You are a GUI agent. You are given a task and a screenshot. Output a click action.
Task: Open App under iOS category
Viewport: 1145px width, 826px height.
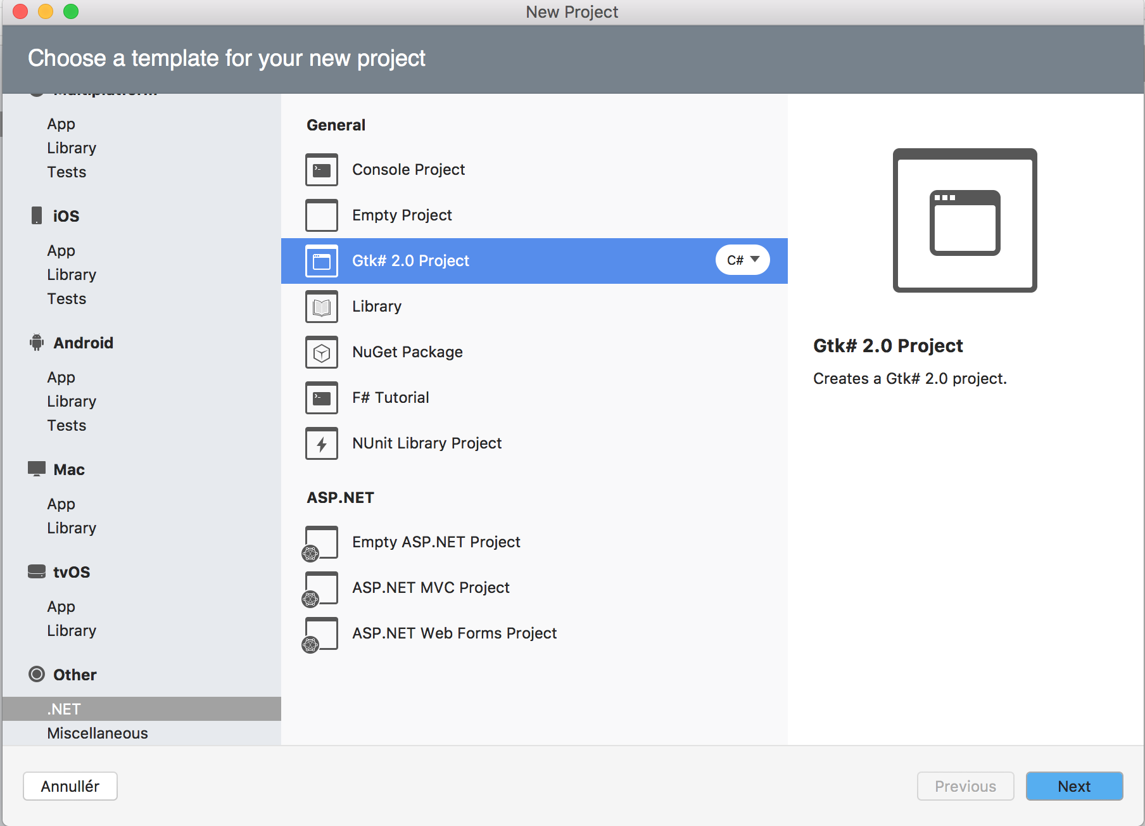(61, 251)
